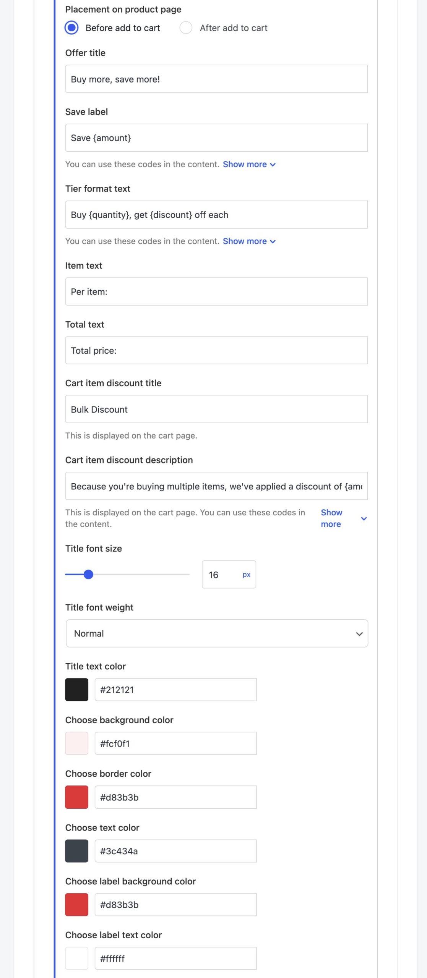Open the Choose text color swatch
The width and height of the screenshot is (427, 978).
tap(77, 851)
